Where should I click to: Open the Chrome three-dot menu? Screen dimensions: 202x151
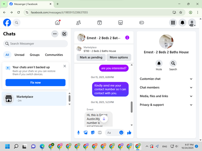[x=198, y=12]
